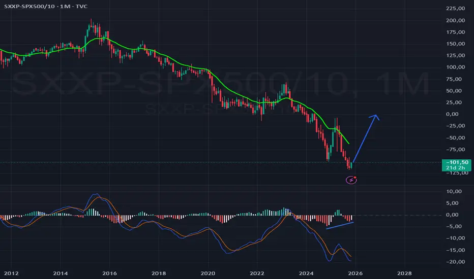Viewport: 474px width, 279px height.
Task: Click the 2018 time axis label
Action: point(159,273)
